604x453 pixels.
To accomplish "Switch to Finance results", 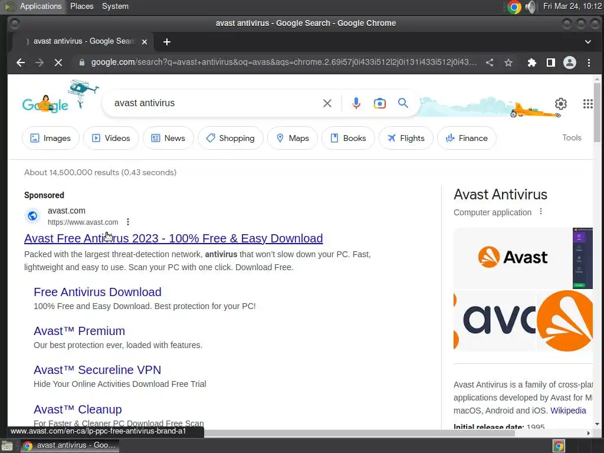I will [x=467, y=138].
